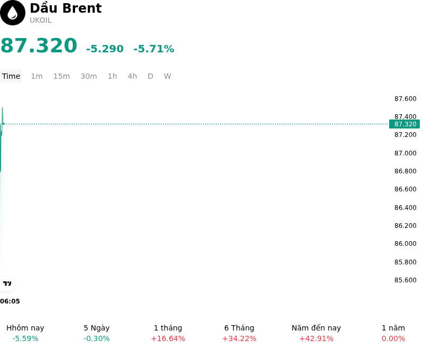This screenshot has height=349, width=423.
Task: Select the 1 năm performance range
Action: click(393, 333)
